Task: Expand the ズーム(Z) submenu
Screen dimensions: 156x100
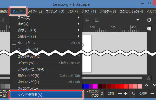Action: (x=46, y=18)
